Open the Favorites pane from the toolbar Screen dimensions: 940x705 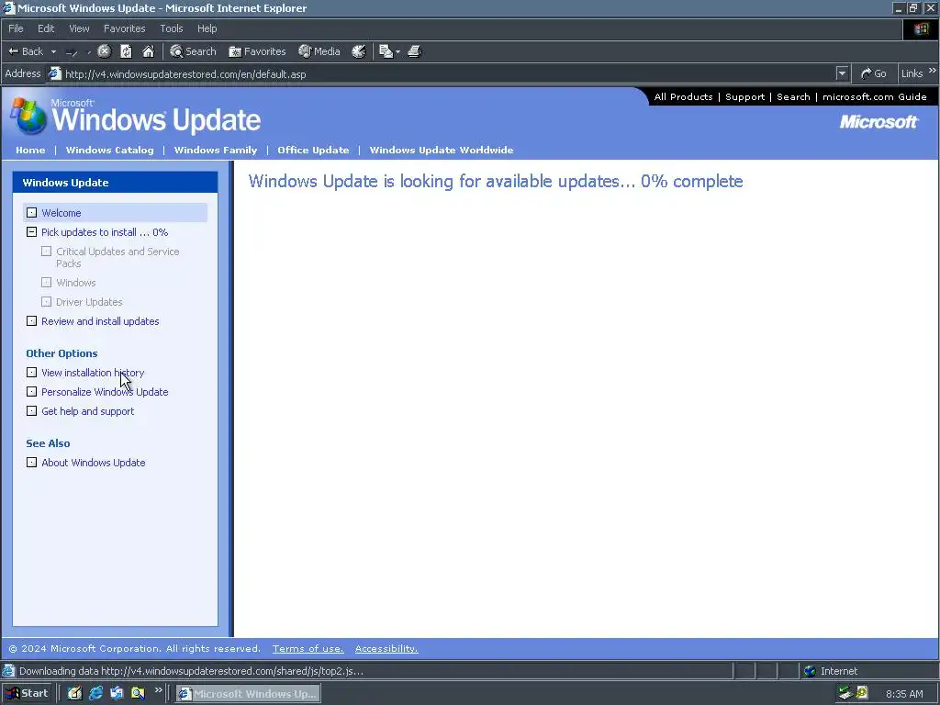pos(257,51)
